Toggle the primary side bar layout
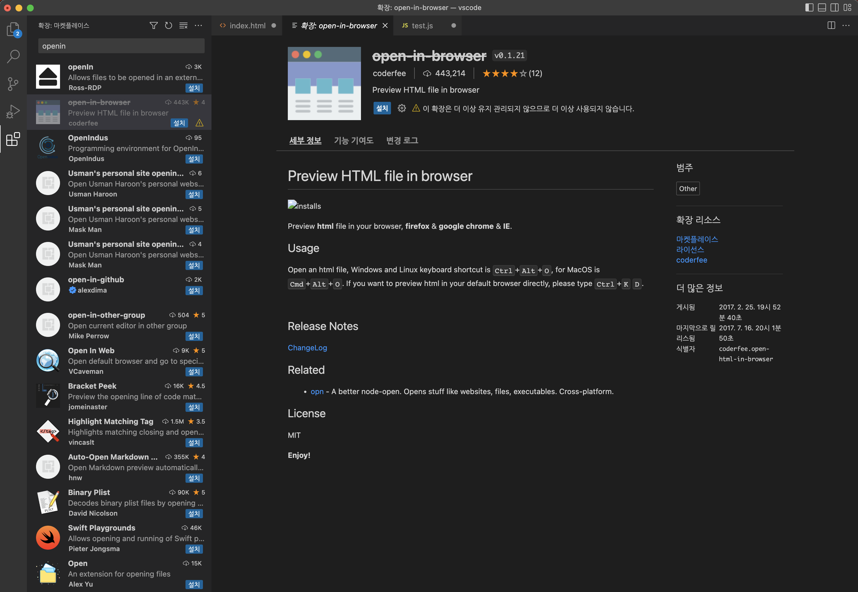Screen dimensions: 858x592 click(809, 7)
